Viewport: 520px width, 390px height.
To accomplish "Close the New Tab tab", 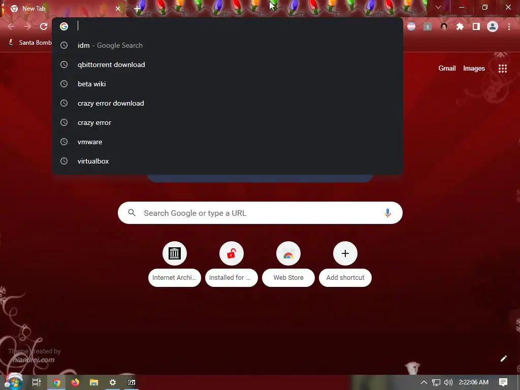I will (118, 9).
